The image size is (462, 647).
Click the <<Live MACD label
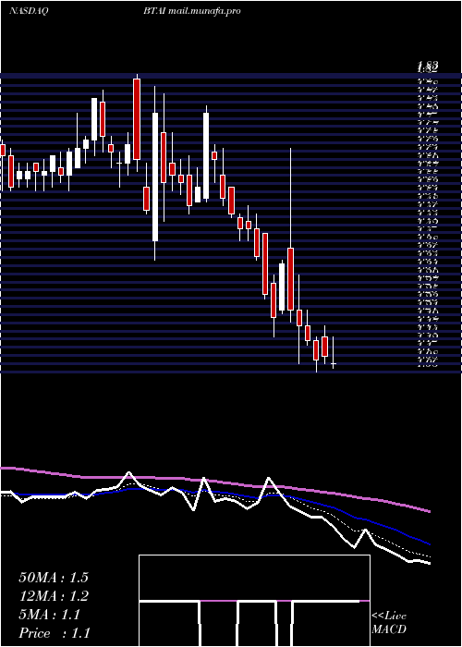389,622
